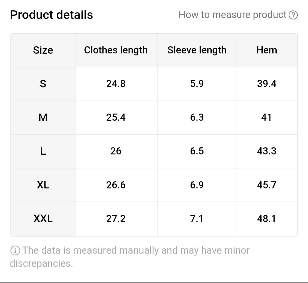Click the S size row label

(43, 84)
